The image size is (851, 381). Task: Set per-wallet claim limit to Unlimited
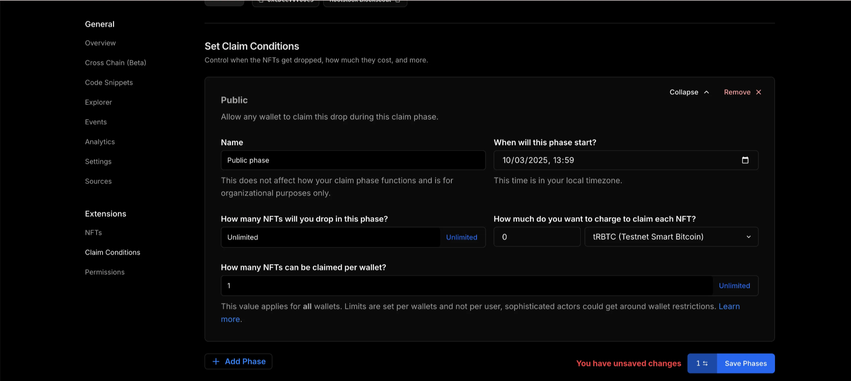pos(734,286)
